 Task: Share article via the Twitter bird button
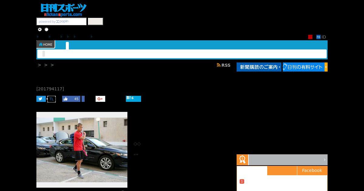coord(41,99)
